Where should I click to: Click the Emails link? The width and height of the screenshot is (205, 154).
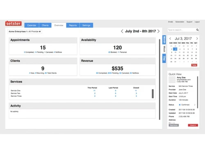point(171,22)
